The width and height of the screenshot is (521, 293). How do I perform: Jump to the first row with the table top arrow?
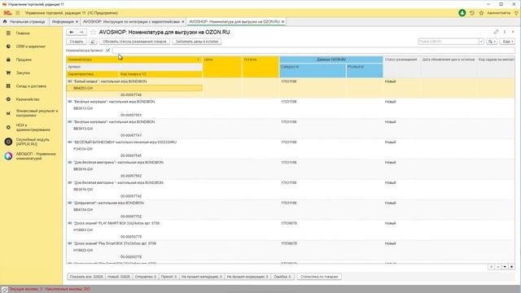pyautogui.click(x=491, y=267)
